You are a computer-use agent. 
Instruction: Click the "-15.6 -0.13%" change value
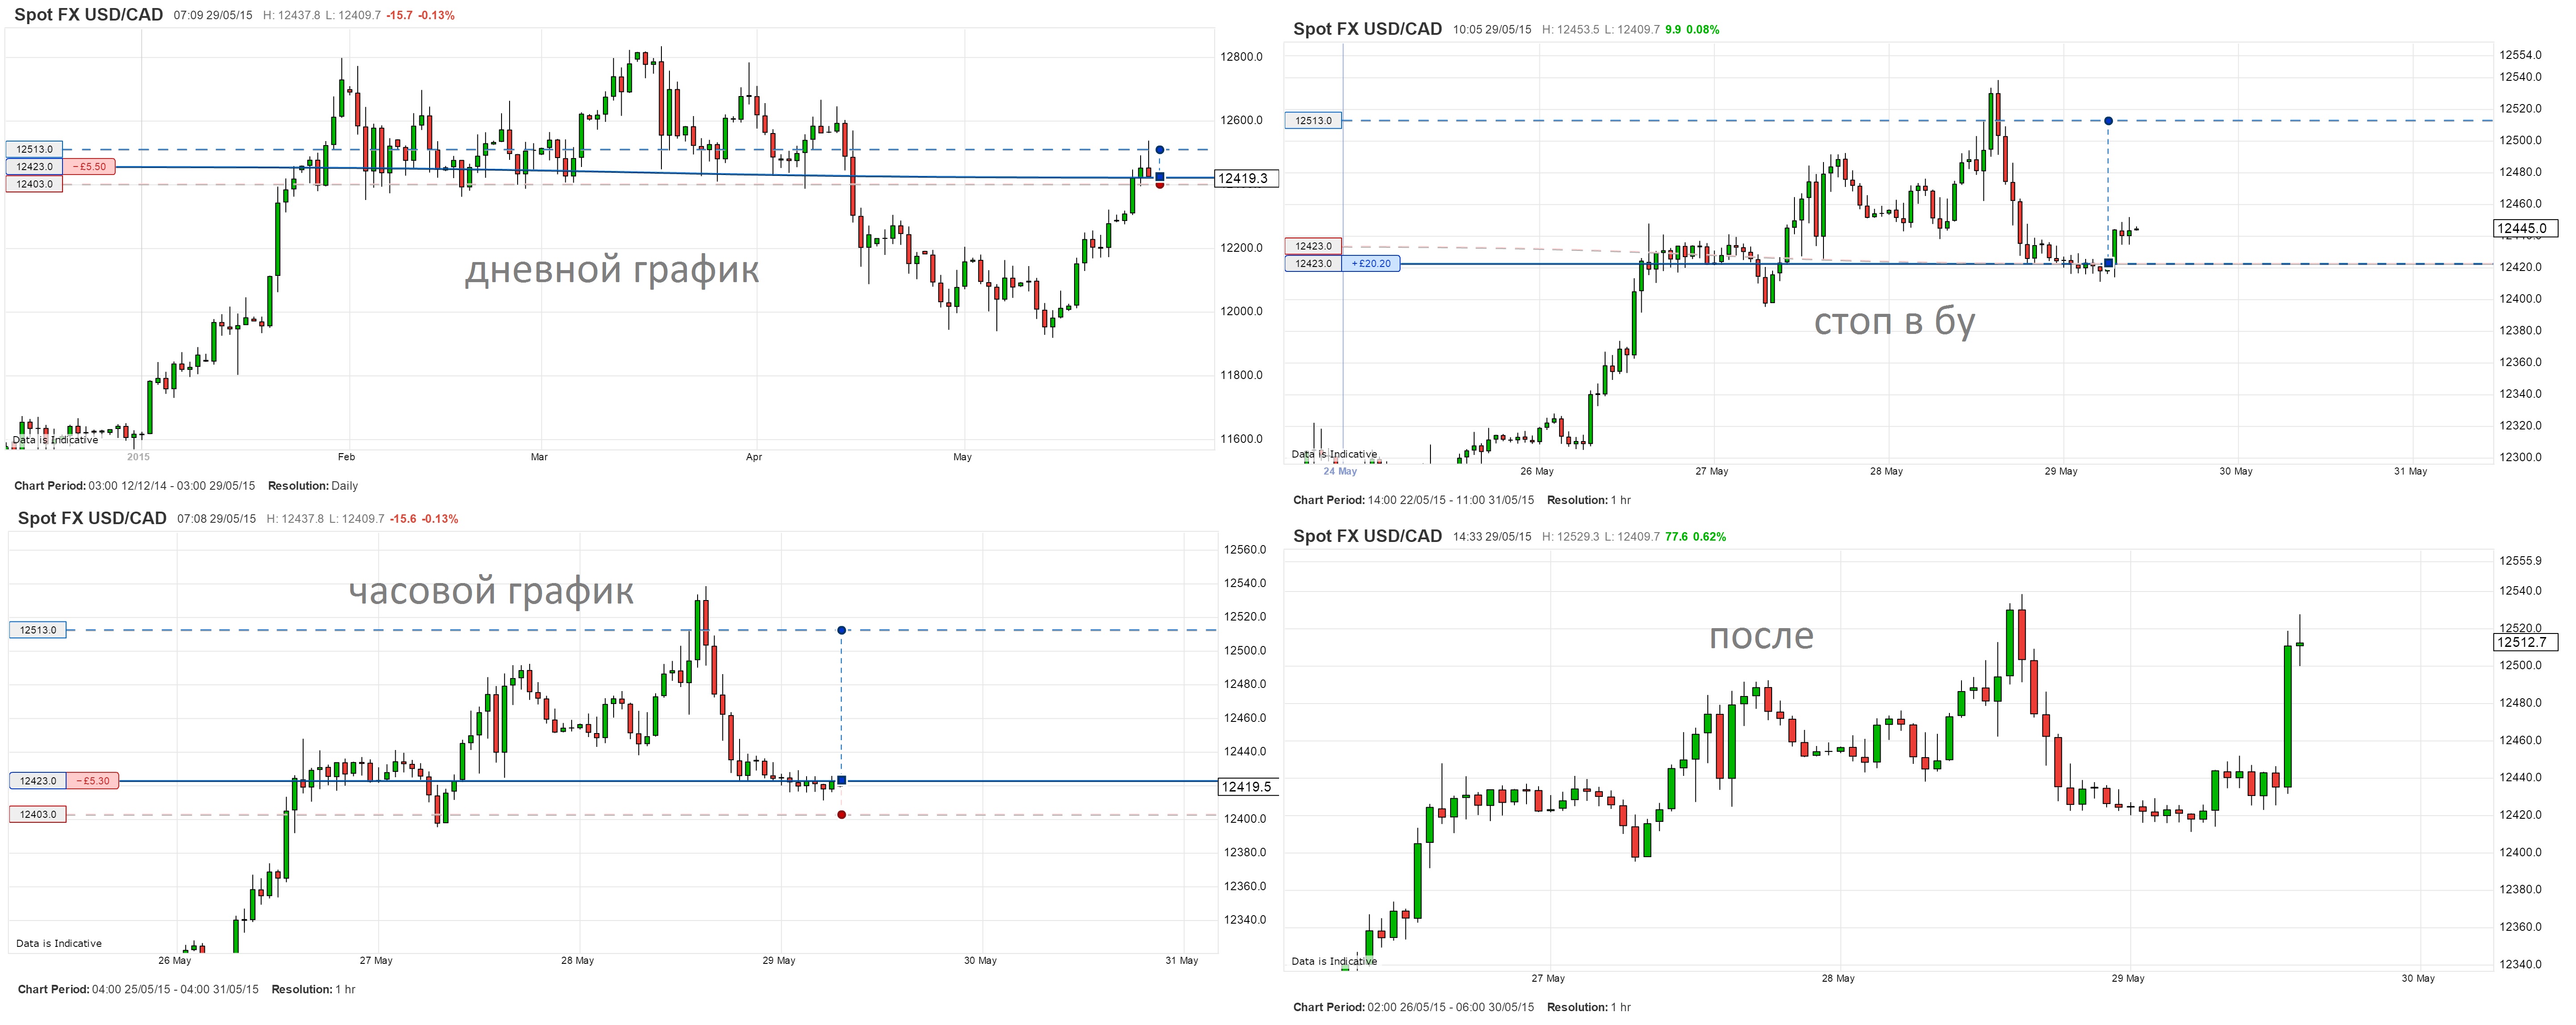pyautogui.click(x=424, y=519)
